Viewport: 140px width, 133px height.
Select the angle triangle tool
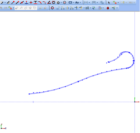pyautogui.click(x=49, y=3)
